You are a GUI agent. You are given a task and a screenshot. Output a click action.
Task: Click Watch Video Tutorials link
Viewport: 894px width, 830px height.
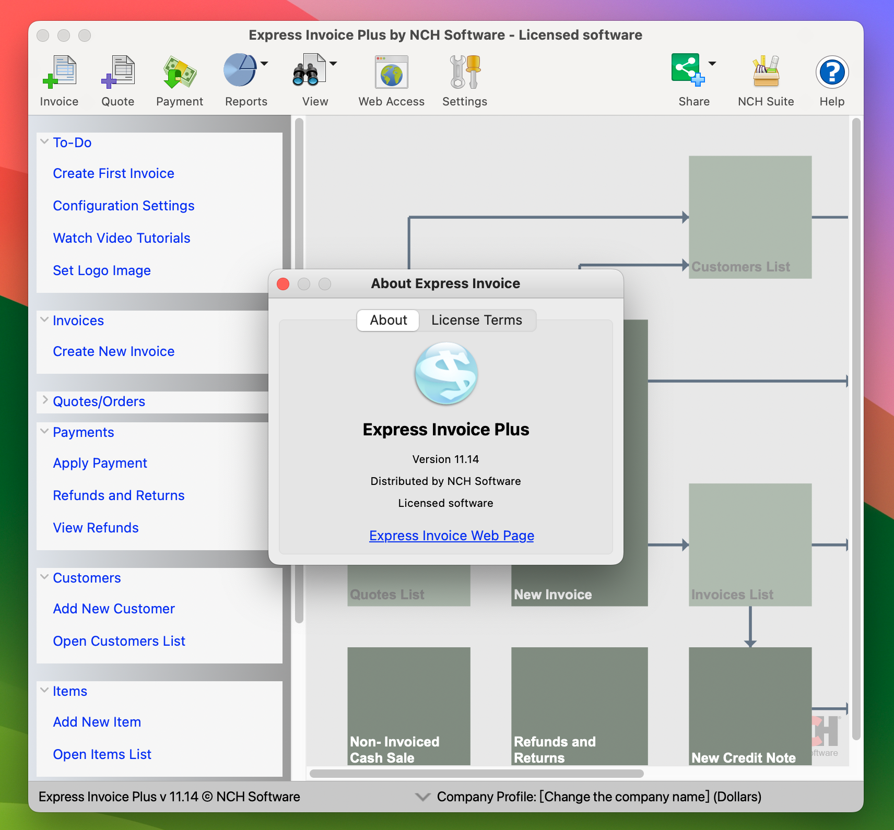(x=122, y=238)
